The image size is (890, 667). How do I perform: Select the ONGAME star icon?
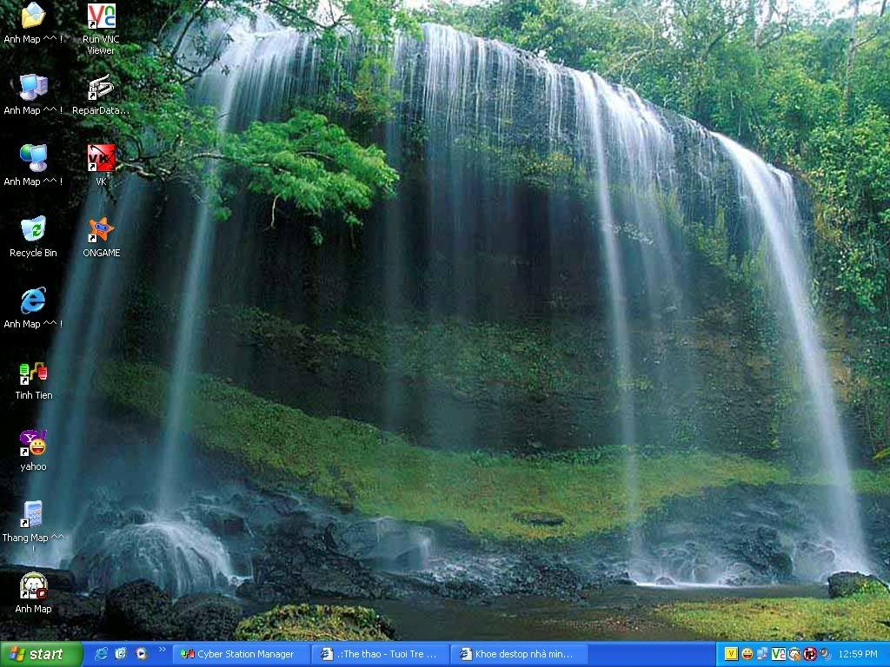tap(101, 231)
